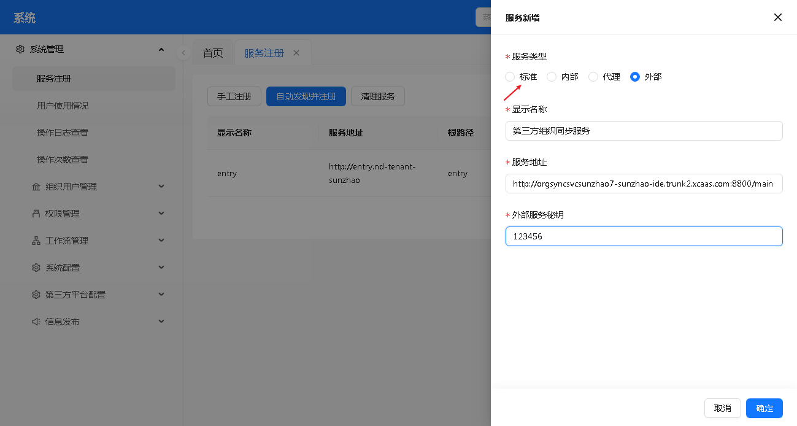The height and width of the screenshot is (426, 797).
Task: Click the 根路径 column header
Action: tap(461, 133)
